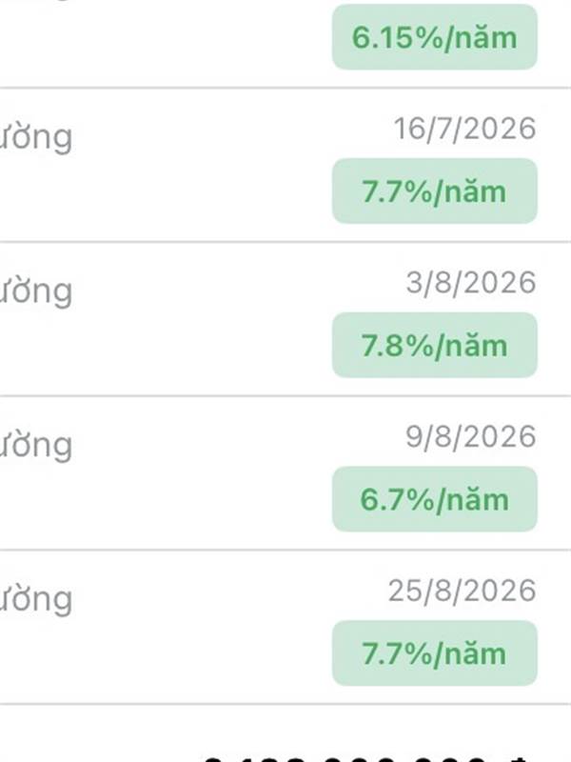
Task: Tap the truncated label beside 16/7/2026
Action: (36, 139)
